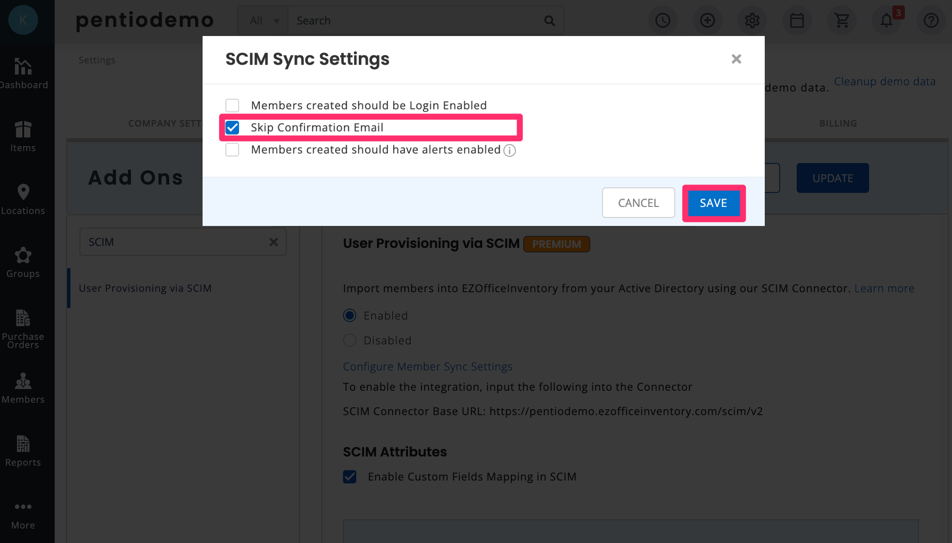Open the shopping cart icon

click(842, 20)
